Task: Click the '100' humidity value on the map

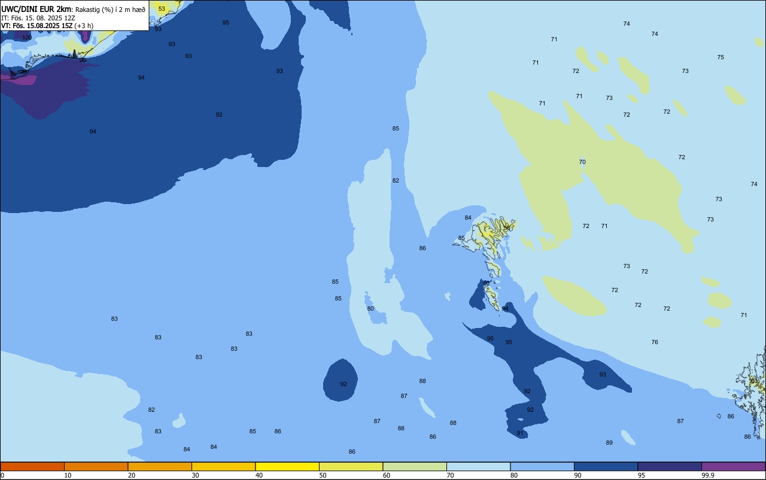Action: pos(27,38)
